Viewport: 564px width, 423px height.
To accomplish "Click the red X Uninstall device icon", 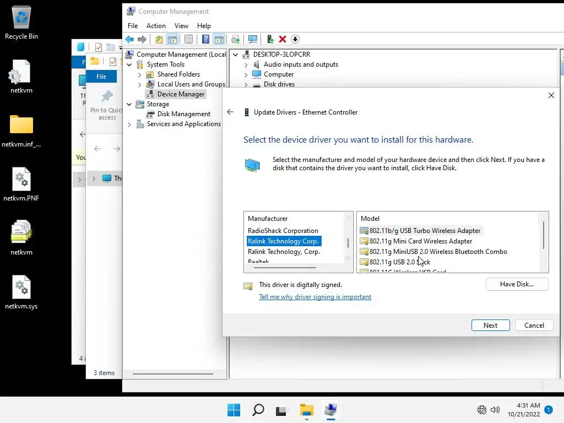I will click(x=283, y=39).
